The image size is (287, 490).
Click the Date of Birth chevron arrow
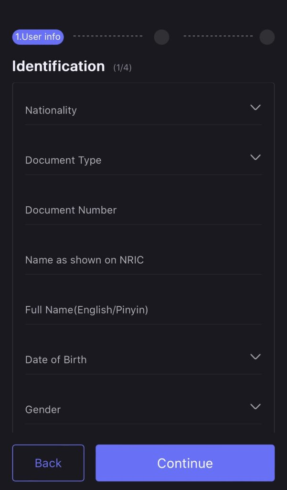tap(255, 357)
